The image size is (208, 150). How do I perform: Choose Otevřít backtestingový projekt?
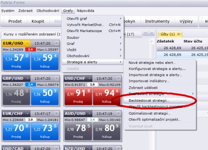coord(160,107)
